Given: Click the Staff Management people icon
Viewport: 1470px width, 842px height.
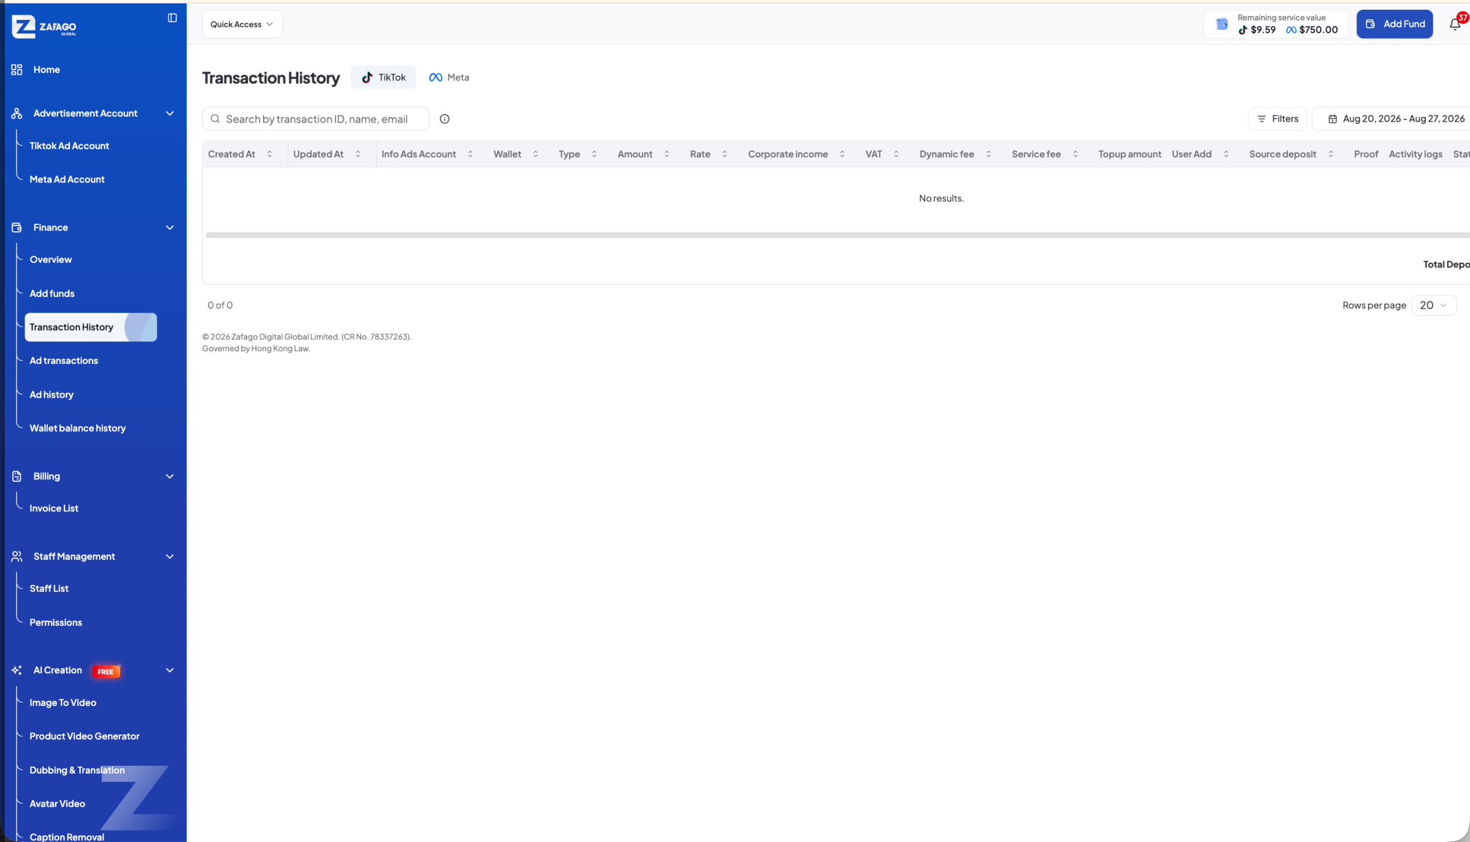Looking at the screenshot, I should pos(17,556).
